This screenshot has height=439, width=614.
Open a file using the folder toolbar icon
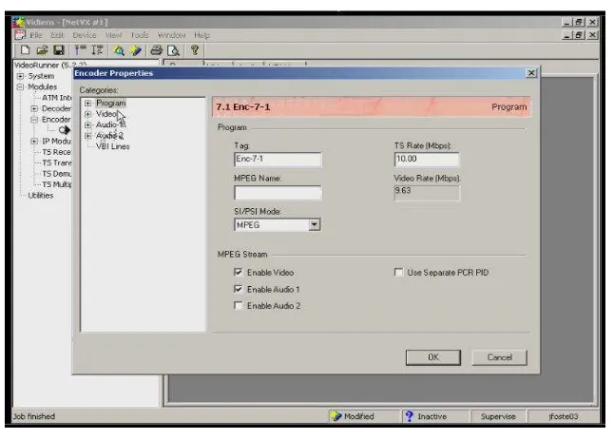[42, 50]
